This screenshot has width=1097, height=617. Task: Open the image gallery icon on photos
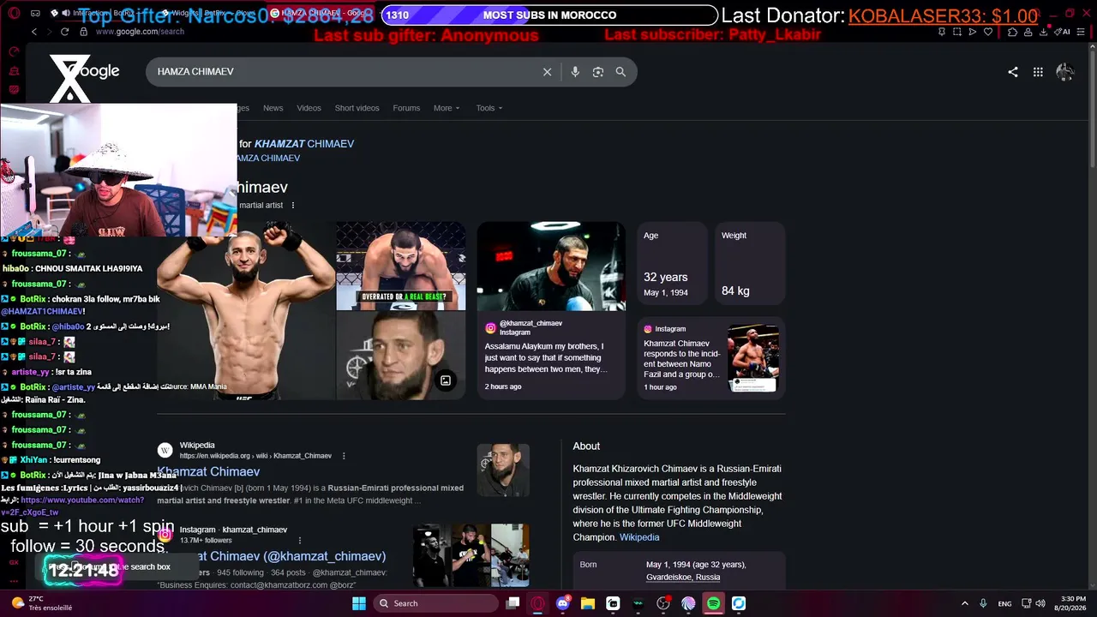coord(446,380)
